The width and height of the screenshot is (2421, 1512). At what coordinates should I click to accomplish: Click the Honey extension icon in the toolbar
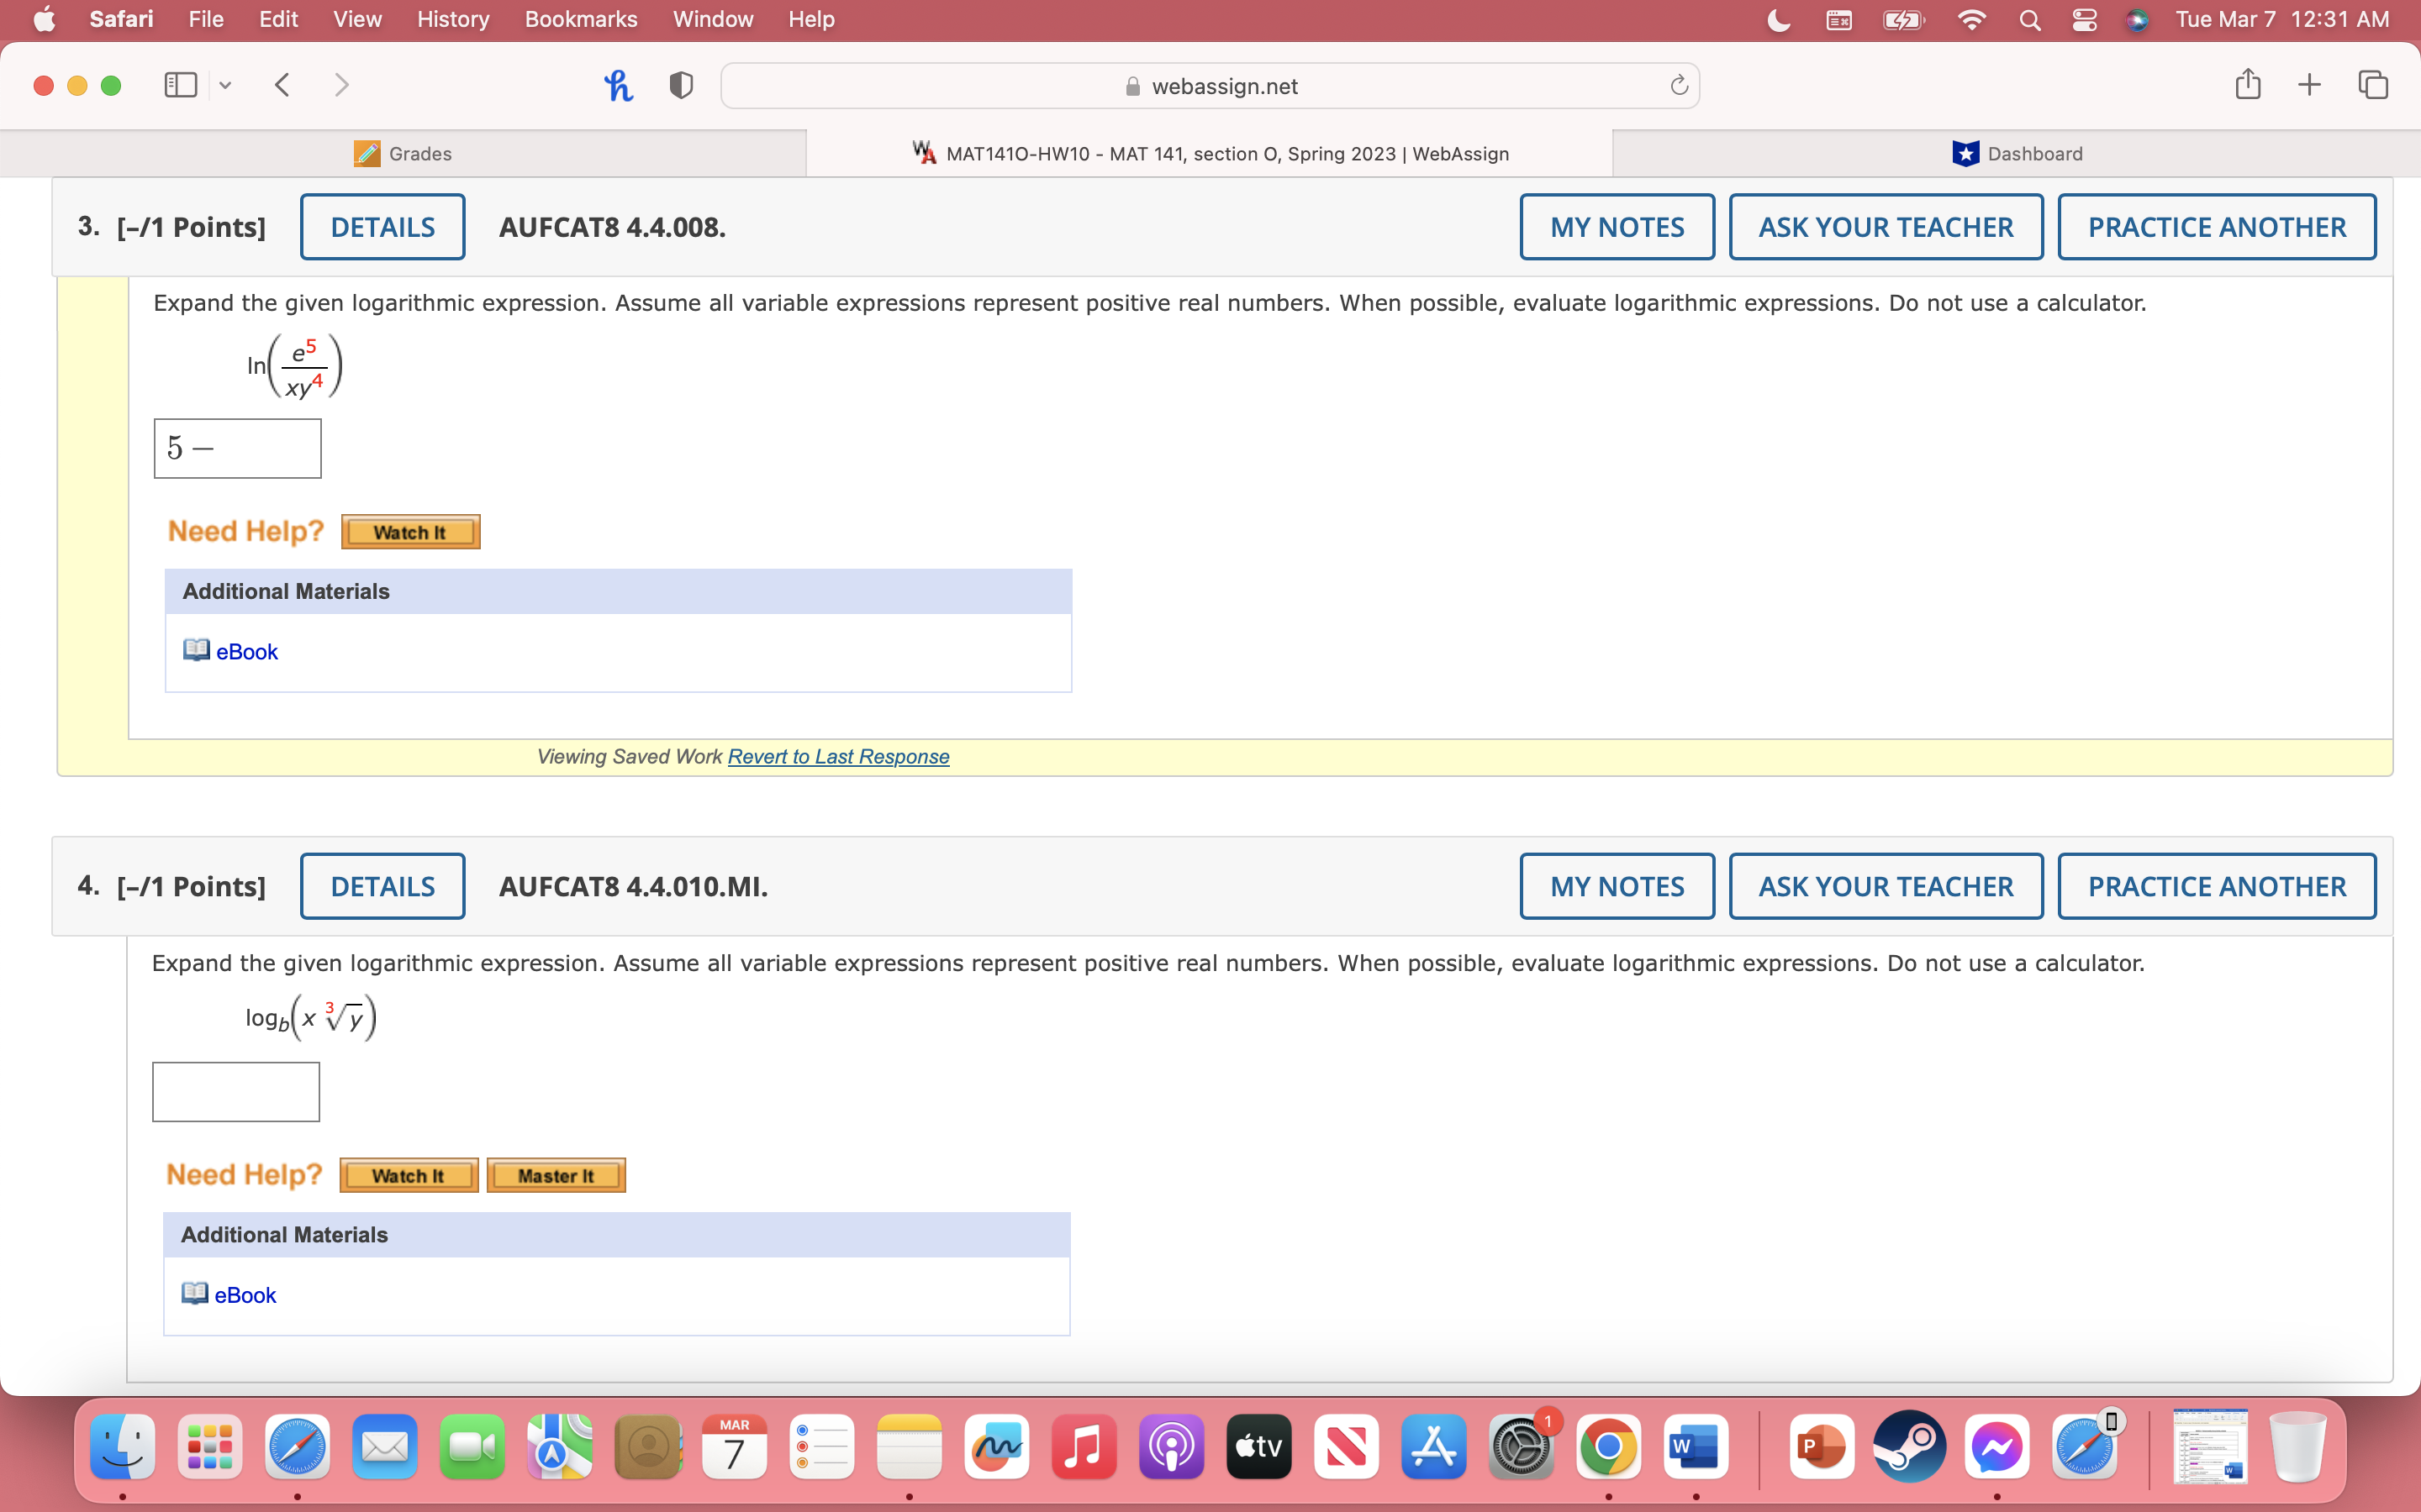click(x=618, y=85)
